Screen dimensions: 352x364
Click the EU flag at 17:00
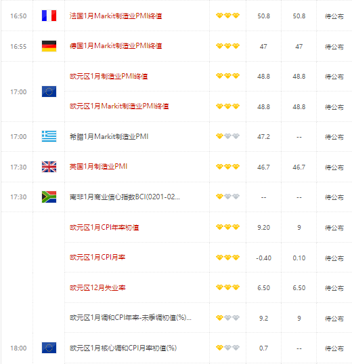pyautogui.click(x=49, y=92)
